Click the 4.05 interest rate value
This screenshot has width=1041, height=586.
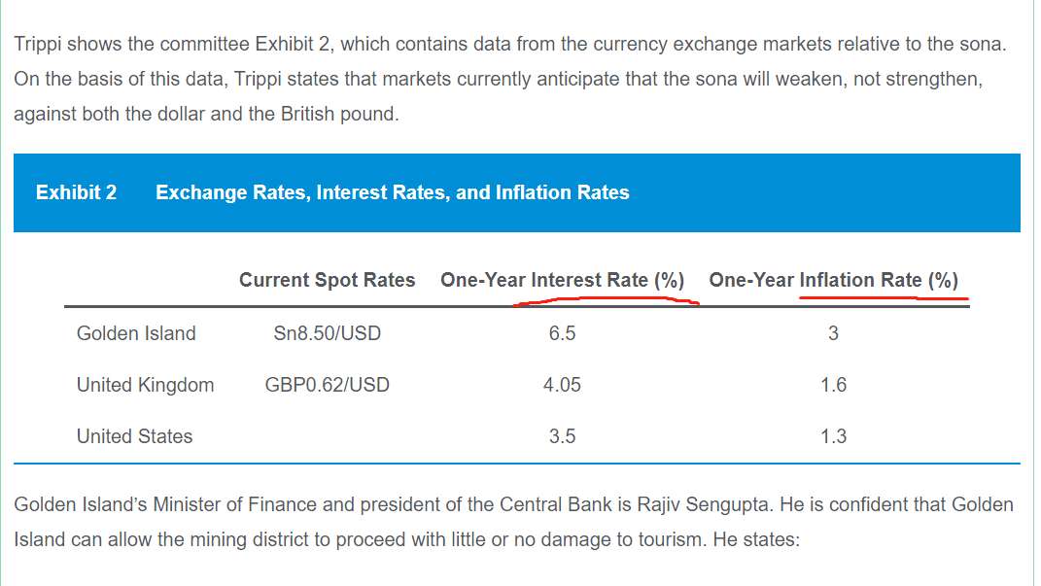click(x=563, y=385)
